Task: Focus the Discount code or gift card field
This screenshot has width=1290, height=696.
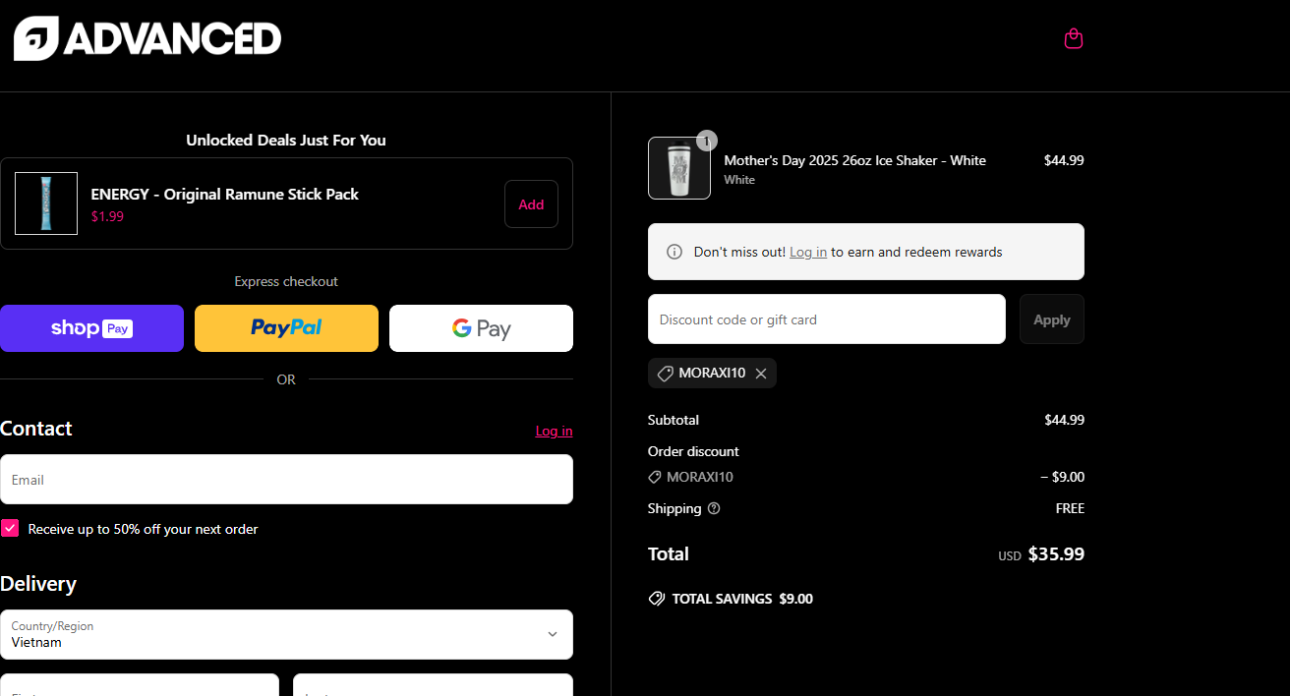Action: point(827,319)
